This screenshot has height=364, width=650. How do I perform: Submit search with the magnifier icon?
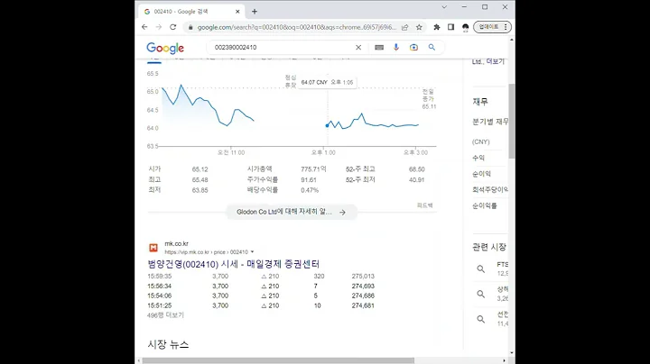[x=432, y=48]
